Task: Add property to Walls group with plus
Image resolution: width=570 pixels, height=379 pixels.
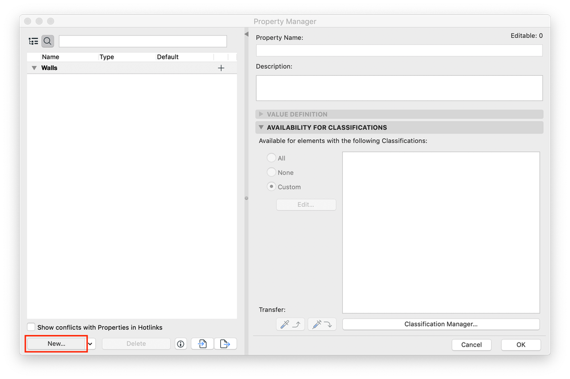Action: tap(221, 68)
